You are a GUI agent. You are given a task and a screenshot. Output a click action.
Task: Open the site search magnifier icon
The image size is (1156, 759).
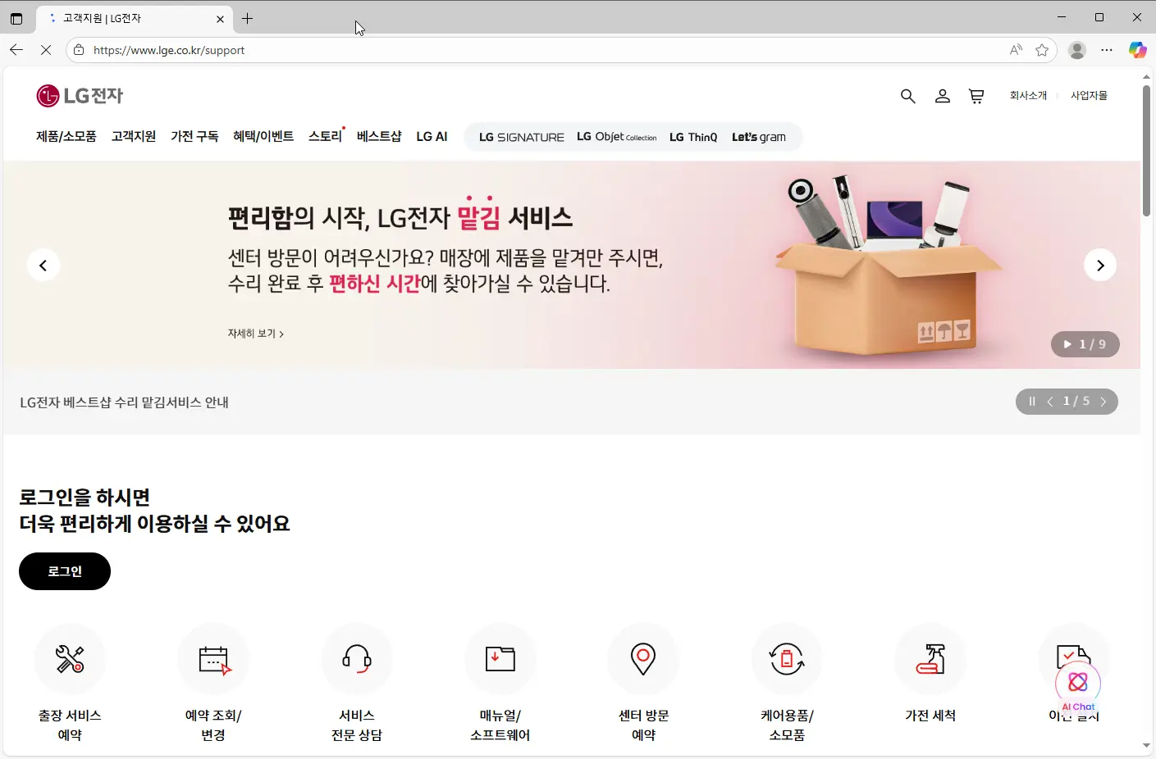tap(907, 96)
